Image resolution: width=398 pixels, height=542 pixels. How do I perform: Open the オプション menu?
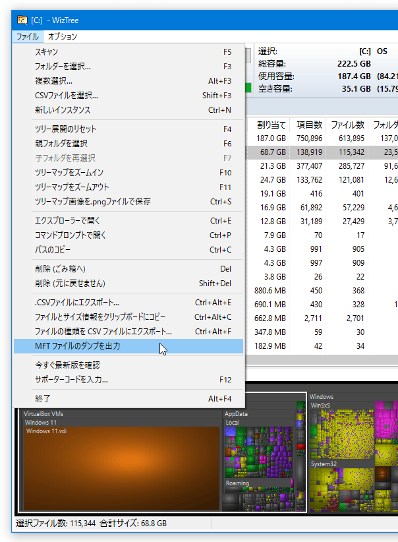[x=63, y=37]
